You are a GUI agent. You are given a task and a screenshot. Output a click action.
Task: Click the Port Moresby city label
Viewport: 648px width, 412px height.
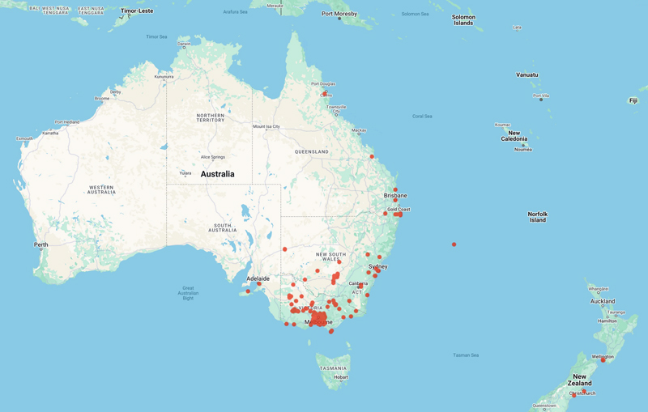click(339, 14)
